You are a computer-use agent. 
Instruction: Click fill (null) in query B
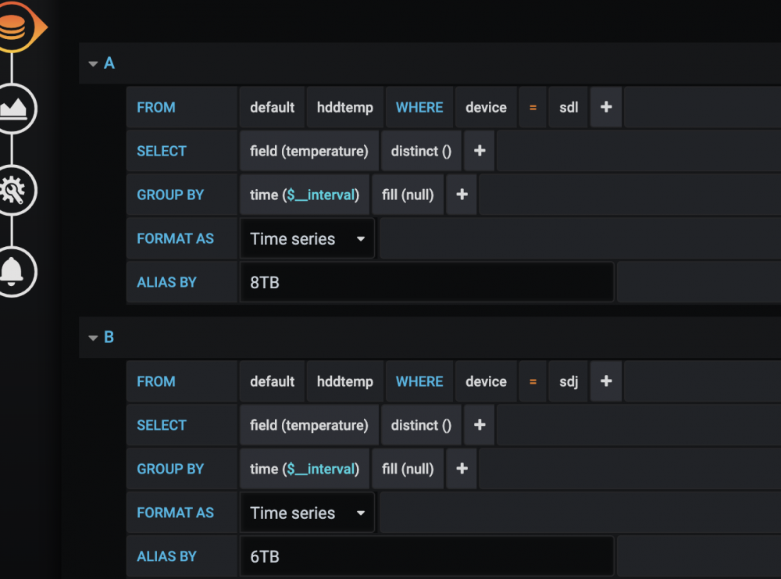click(408, 468)
